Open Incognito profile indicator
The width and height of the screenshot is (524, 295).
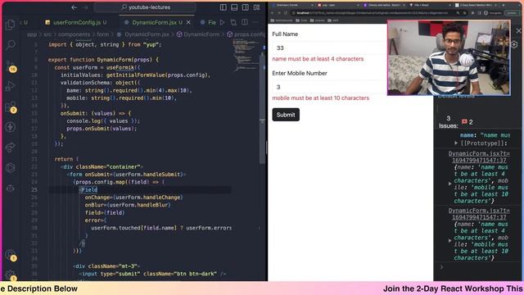click(493, 13)
